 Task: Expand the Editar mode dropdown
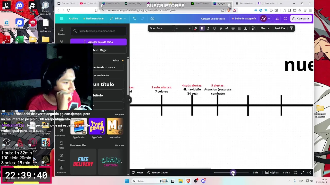(x=118, y=18)
